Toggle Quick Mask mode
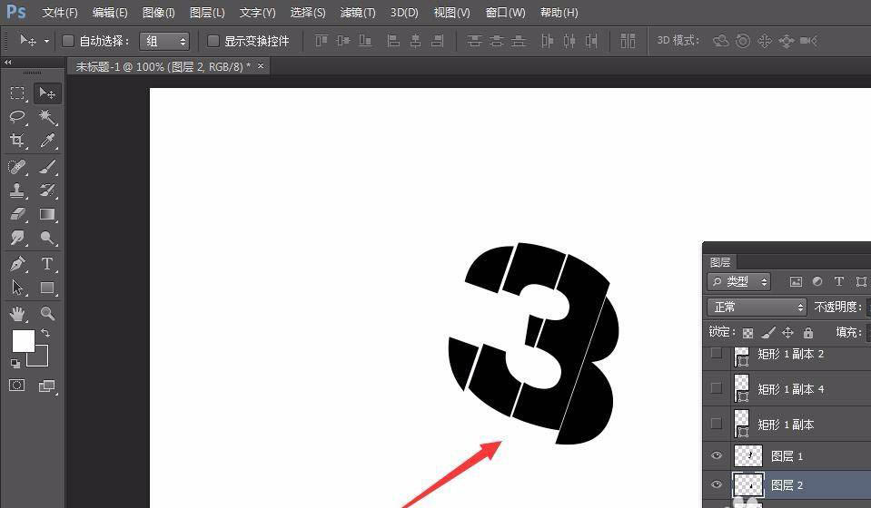The image size is (871, 508). point(16,385)
